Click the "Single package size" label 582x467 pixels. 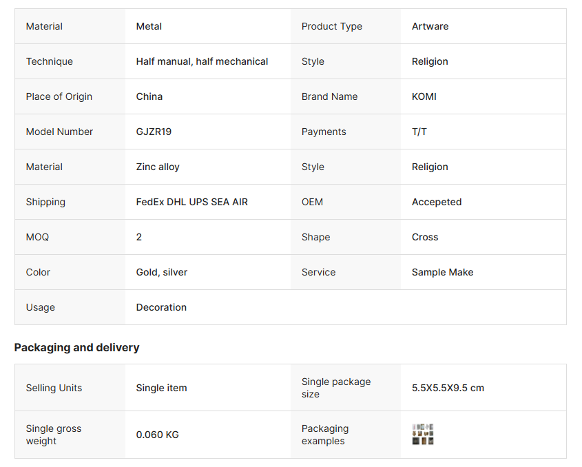coord(336,388)
